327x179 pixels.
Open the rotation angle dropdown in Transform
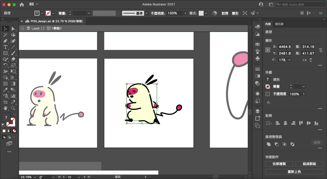pos(289,60)
